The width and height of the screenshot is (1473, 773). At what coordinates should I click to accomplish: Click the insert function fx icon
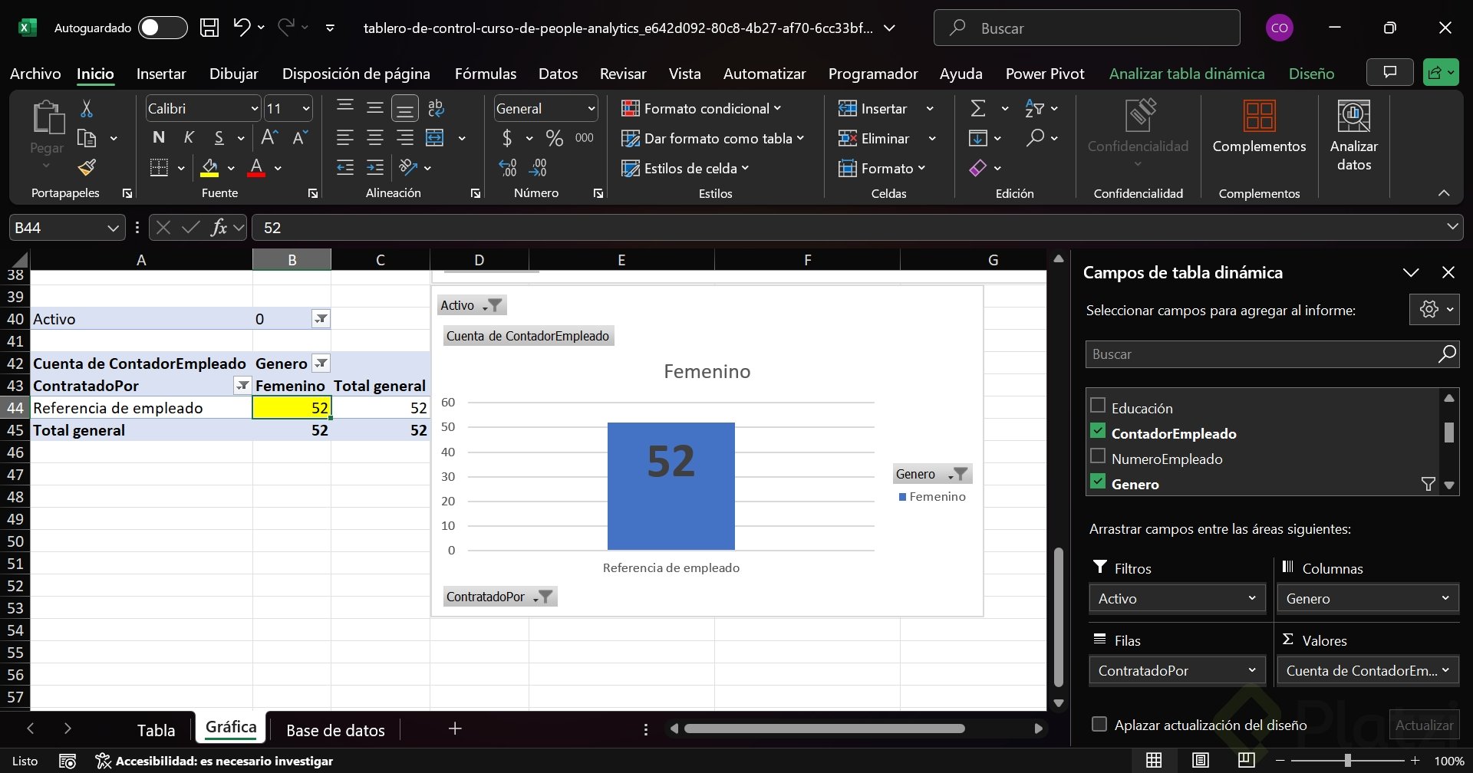pos(219,228)
